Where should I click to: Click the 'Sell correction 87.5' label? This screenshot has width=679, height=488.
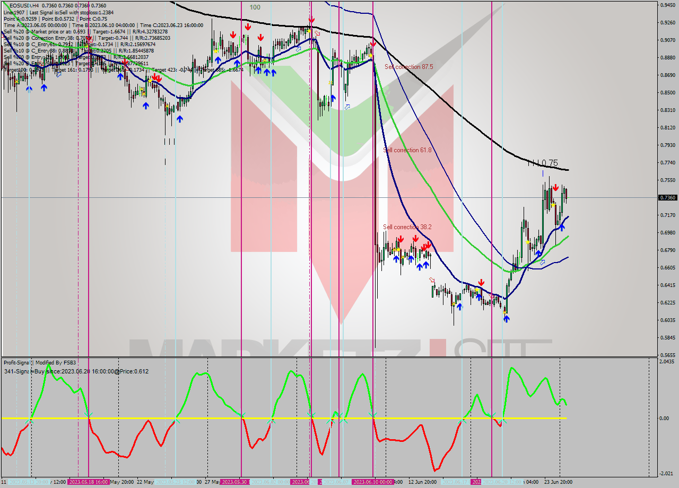(408, 67)
